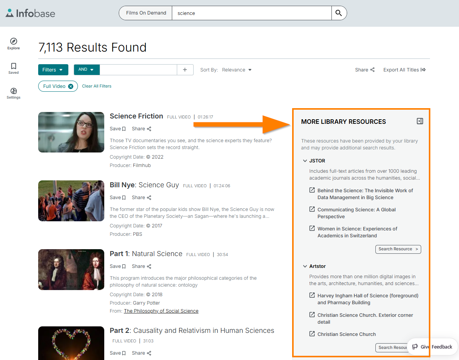The height and width of the screenshot is (360, 459).
Task: Save the Science Friction video
Action: coord(118,129)
